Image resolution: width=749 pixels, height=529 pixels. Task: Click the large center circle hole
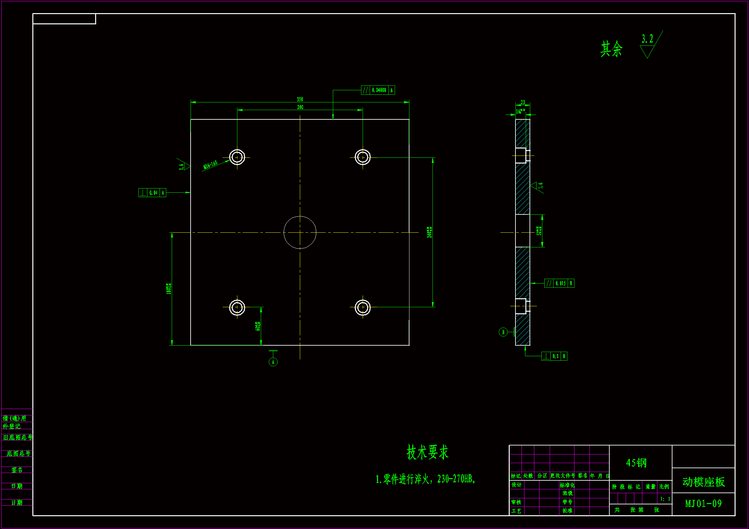(x=300, y=232)
